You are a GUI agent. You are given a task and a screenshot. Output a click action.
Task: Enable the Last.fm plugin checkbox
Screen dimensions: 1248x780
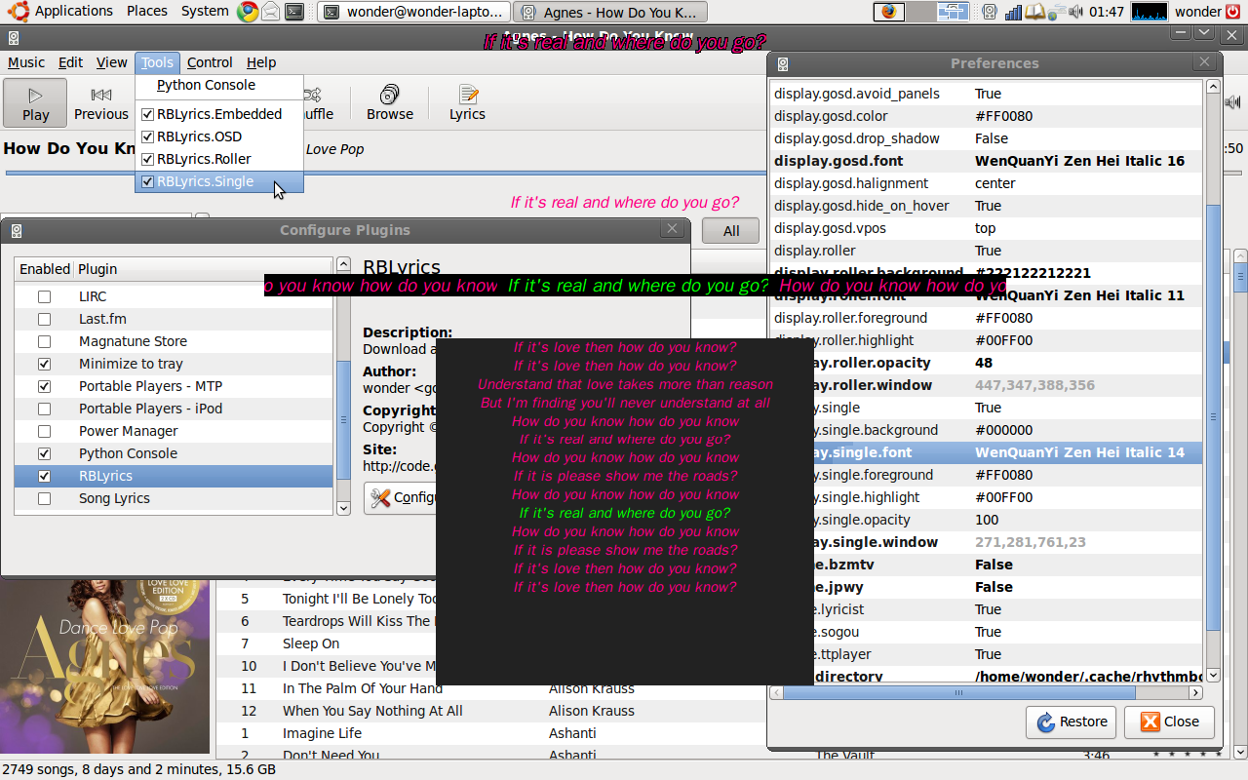[44, 319]
